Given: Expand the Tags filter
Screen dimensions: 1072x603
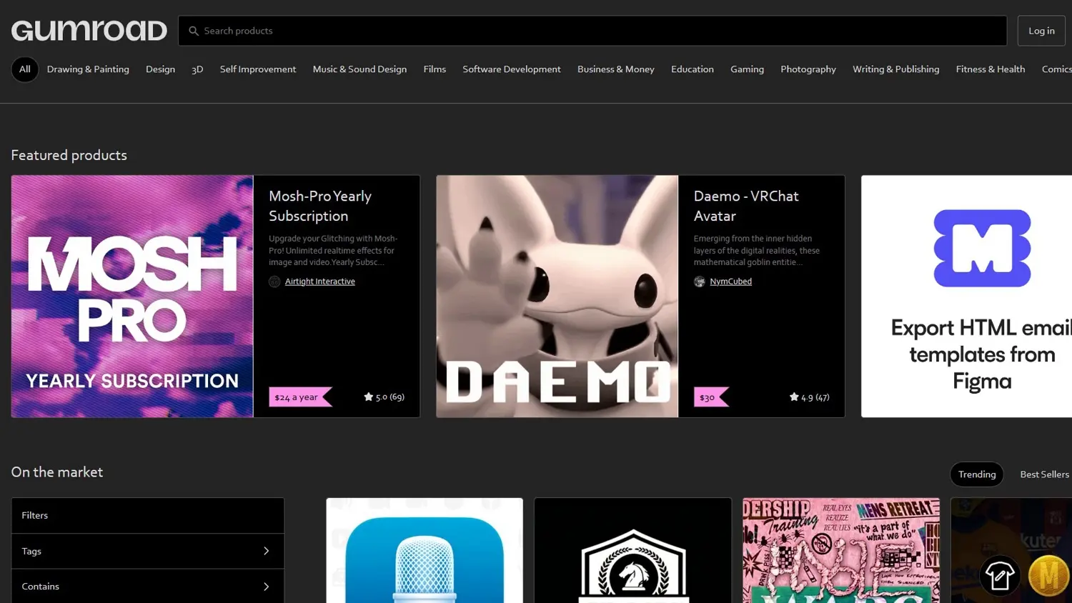Looking at the screenshot, I should [x=148, y=551].
